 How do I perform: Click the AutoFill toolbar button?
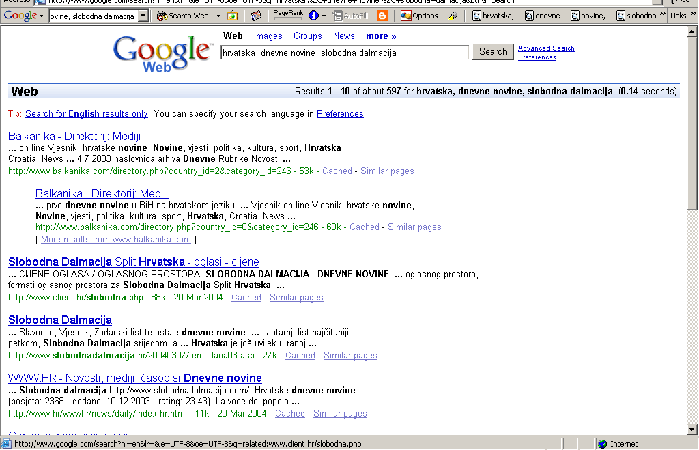pos(350,16)
